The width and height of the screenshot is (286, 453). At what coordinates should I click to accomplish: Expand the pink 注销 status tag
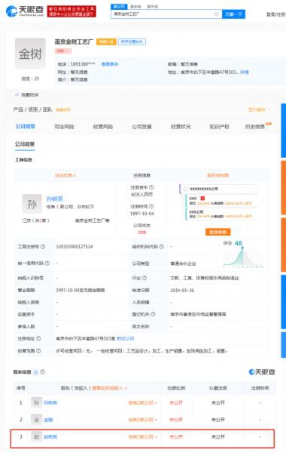point(63,51)
